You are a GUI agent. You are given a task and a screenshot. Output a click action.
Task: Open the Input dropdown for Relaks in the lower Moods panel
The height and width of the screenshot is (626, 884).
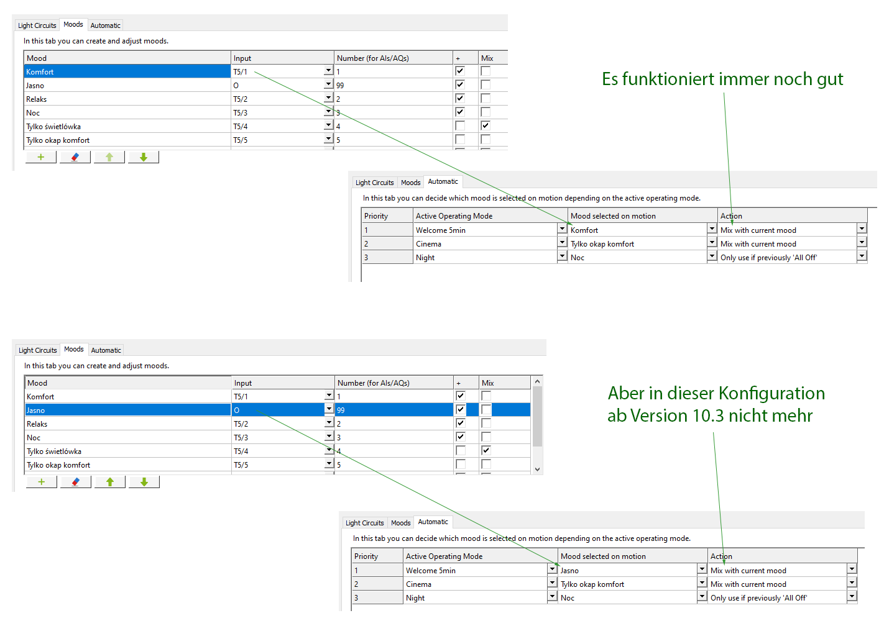click(329, 424)
